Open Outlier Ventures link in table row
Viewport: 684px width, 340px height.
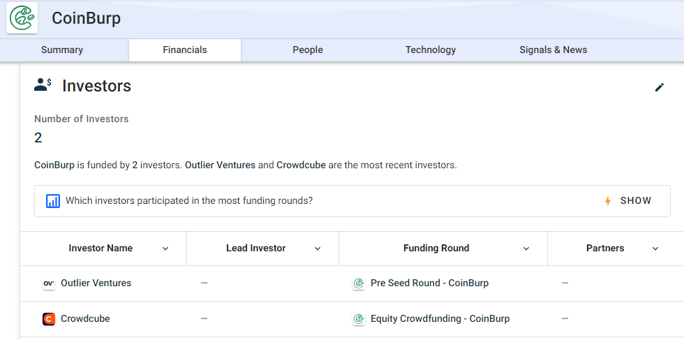[x=96, y=283]
